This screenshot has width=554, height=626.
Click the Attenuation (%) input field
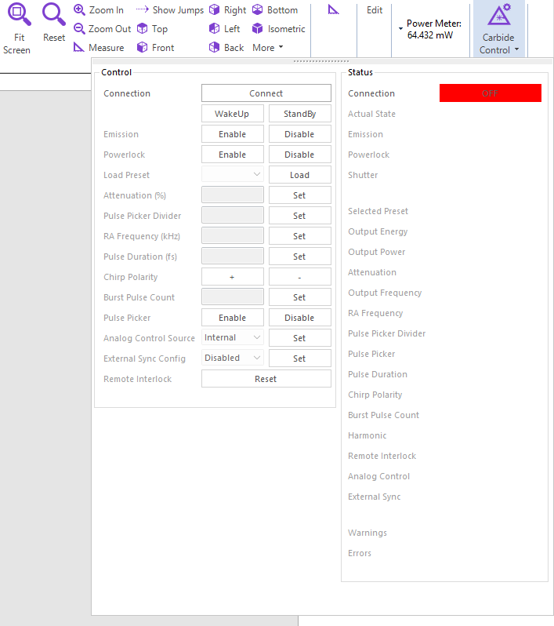pos(233,195)
